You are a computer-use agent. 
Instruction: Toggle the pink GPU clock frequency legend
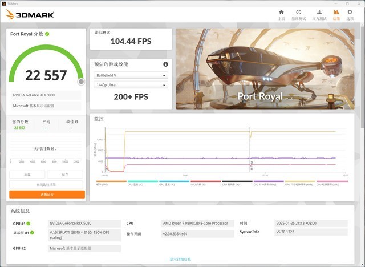point(332,183)
